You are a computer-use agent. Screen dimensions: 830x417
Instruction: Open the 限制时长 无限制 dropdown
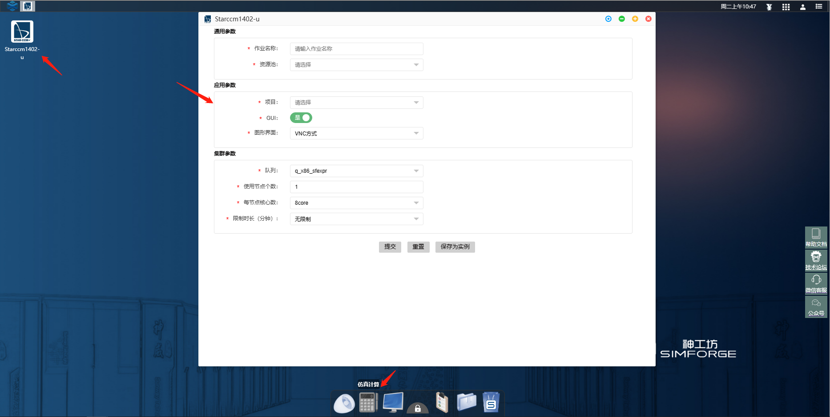click(x=356, y=219)
